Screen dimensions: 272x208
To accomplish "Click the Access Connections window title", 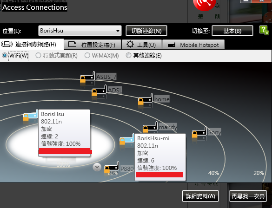I will pos(35,7).
